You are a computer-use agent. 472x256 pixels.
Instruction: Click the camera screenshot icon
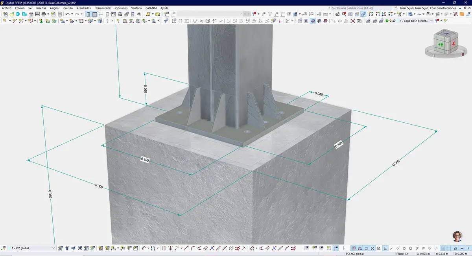click(359, 21)
